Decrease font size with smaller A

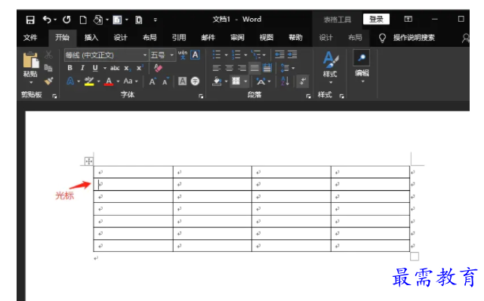(x=165, y=81)
